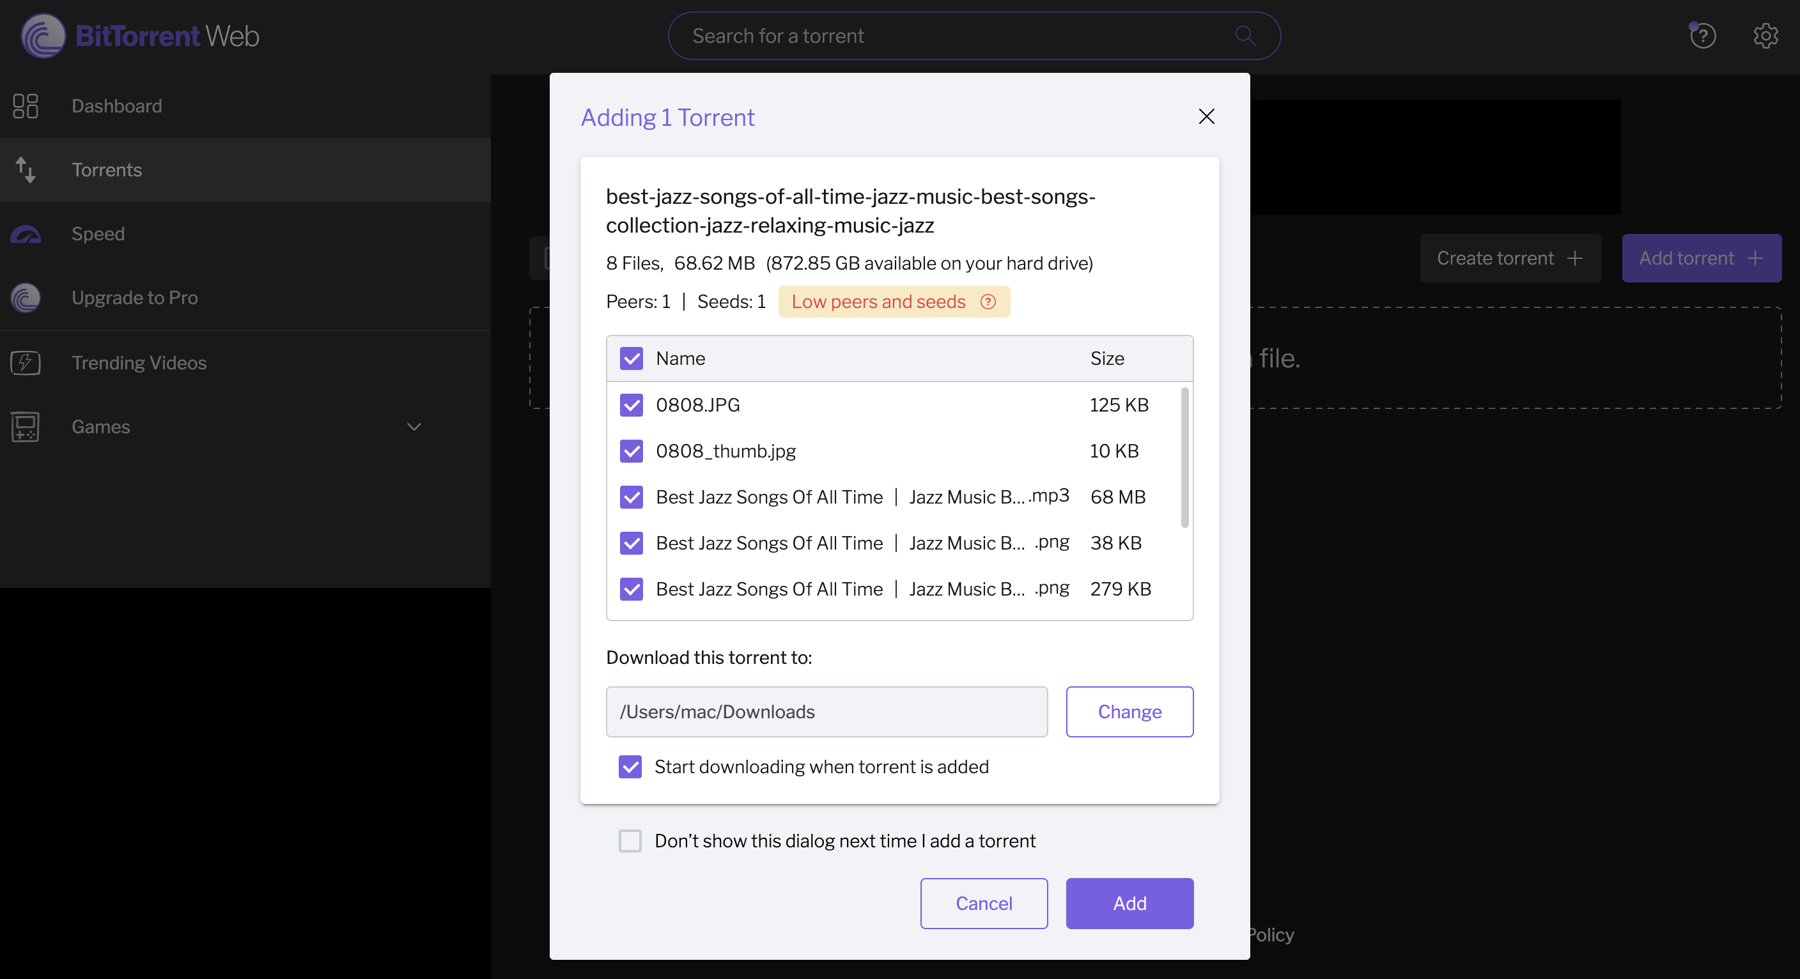Check Don't show this dialog next time

pos(630,840)
